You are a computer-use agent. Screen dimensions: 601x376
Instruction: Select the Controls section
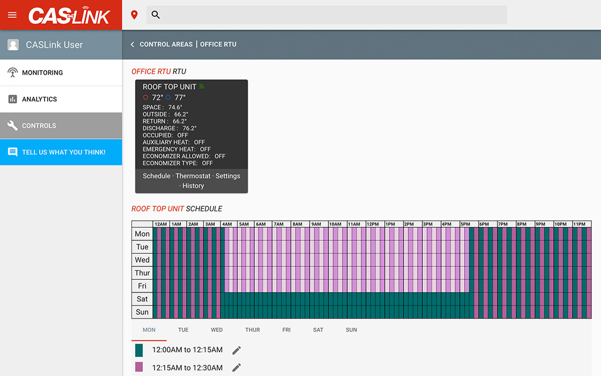(x=61, y=126)
